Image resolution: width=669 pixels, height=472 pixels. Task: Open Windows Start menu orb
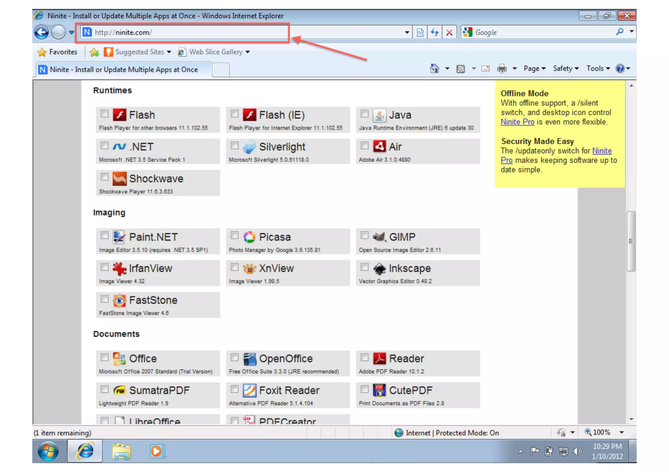tap(48, 451)
